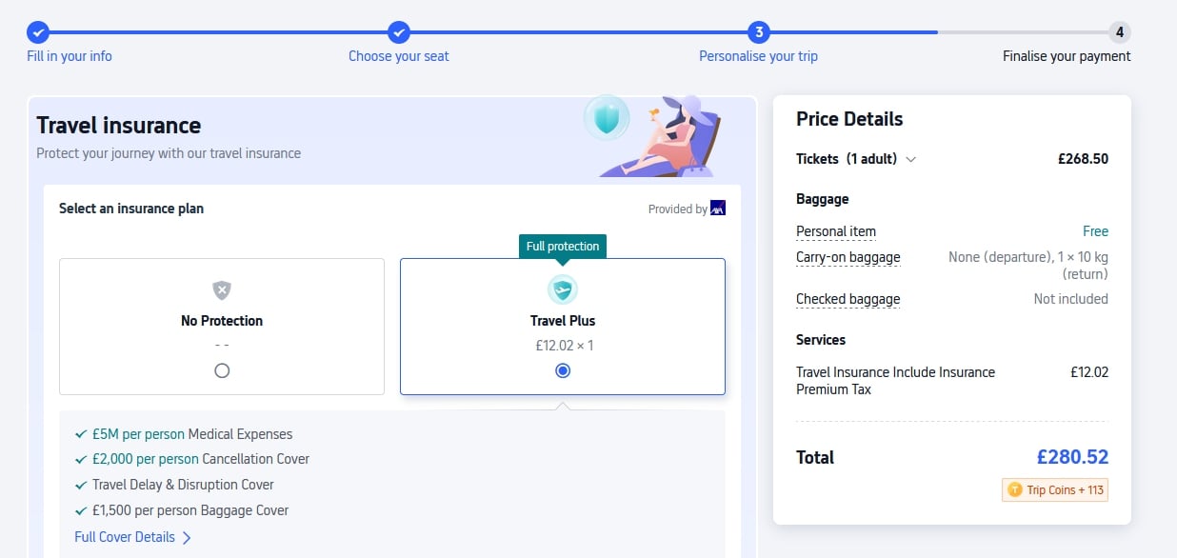The width and height of the screenshot is (1177, 558).
Task: Expand the Tickets (1 adult) chevron
Action: 911,160
